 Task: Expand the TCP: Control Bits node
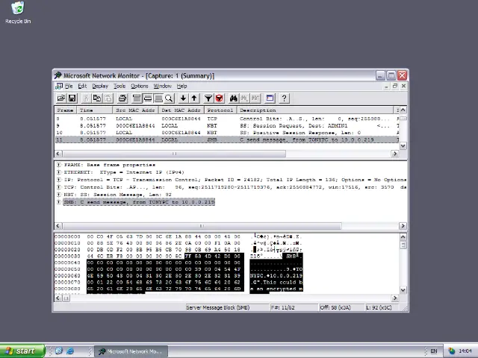click(59, 187)
